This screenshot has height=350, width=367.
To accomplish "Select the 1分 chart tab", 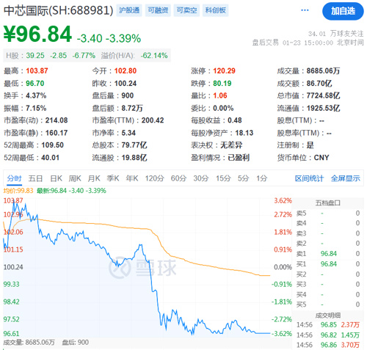I will [261, 178].
